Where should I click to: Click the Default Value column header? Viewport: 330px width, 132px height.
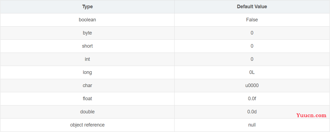[252, 7]
